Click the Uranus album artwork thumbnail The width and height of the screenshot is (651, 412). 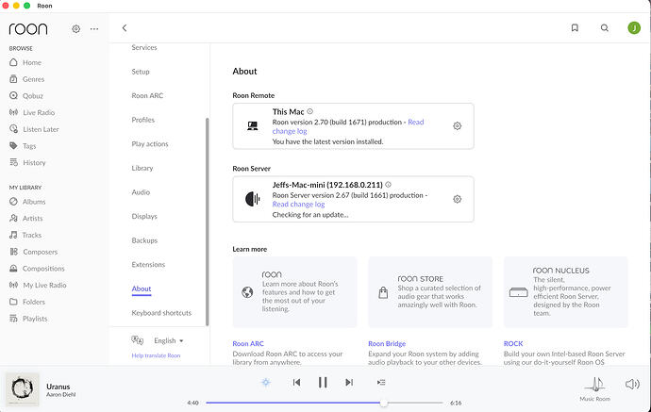click(23, 389)
